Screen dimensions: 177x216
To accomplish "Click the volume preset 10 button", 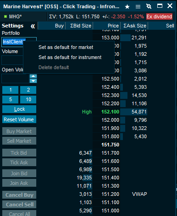I will click(x=28, y=99).
